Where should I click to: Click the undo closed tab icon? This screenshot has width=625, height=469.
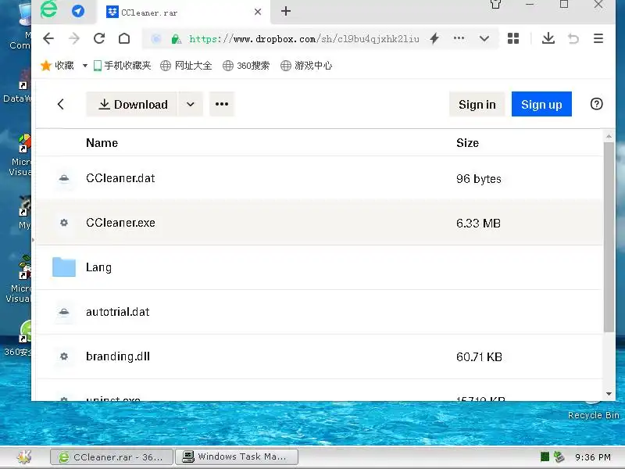pyautogui.click(x=573, y=38)
